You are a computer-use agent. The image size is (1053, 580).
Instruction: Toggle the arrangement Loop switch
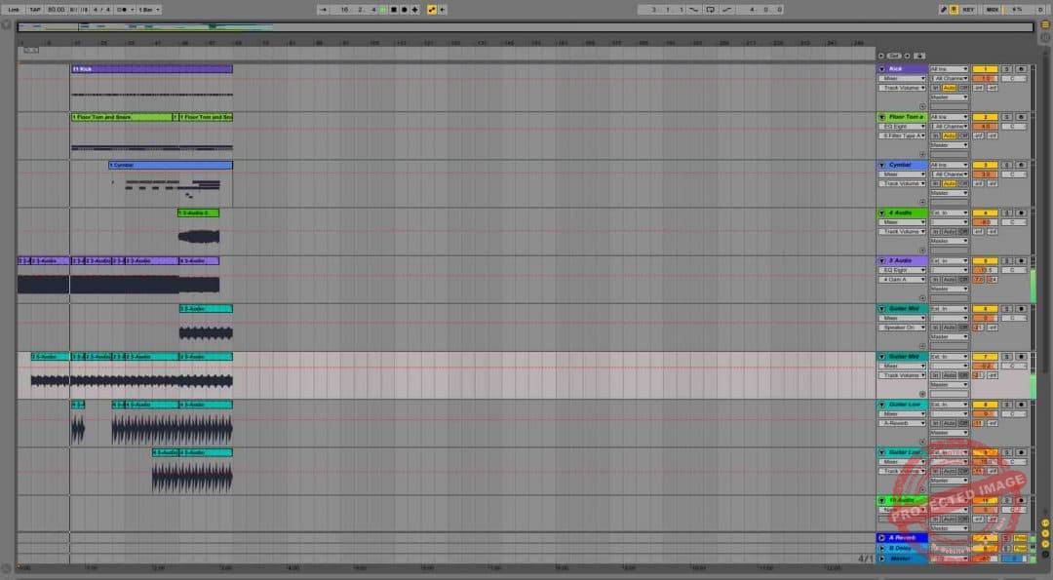(x=711, y=9)
